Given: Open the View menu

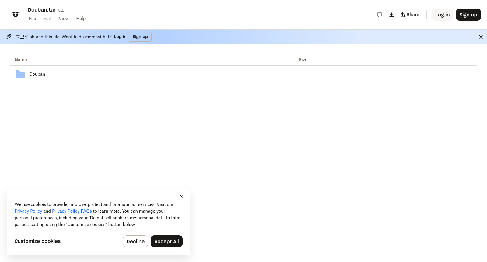Looking at the screenshot, I should point(64,19).
